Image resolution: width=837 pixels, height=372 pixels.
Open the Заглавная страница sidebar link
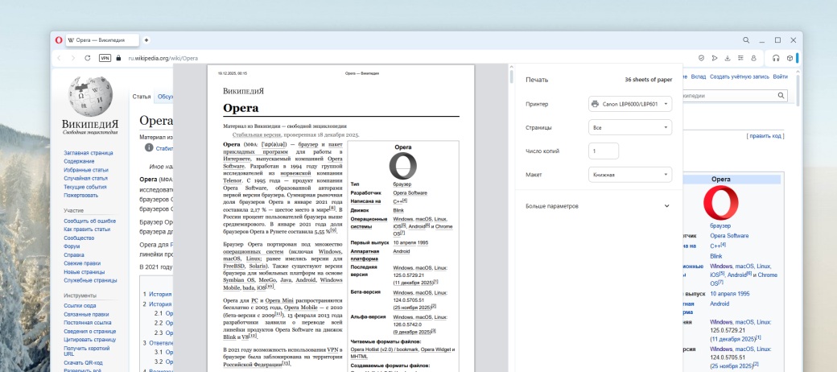point(89,152)
